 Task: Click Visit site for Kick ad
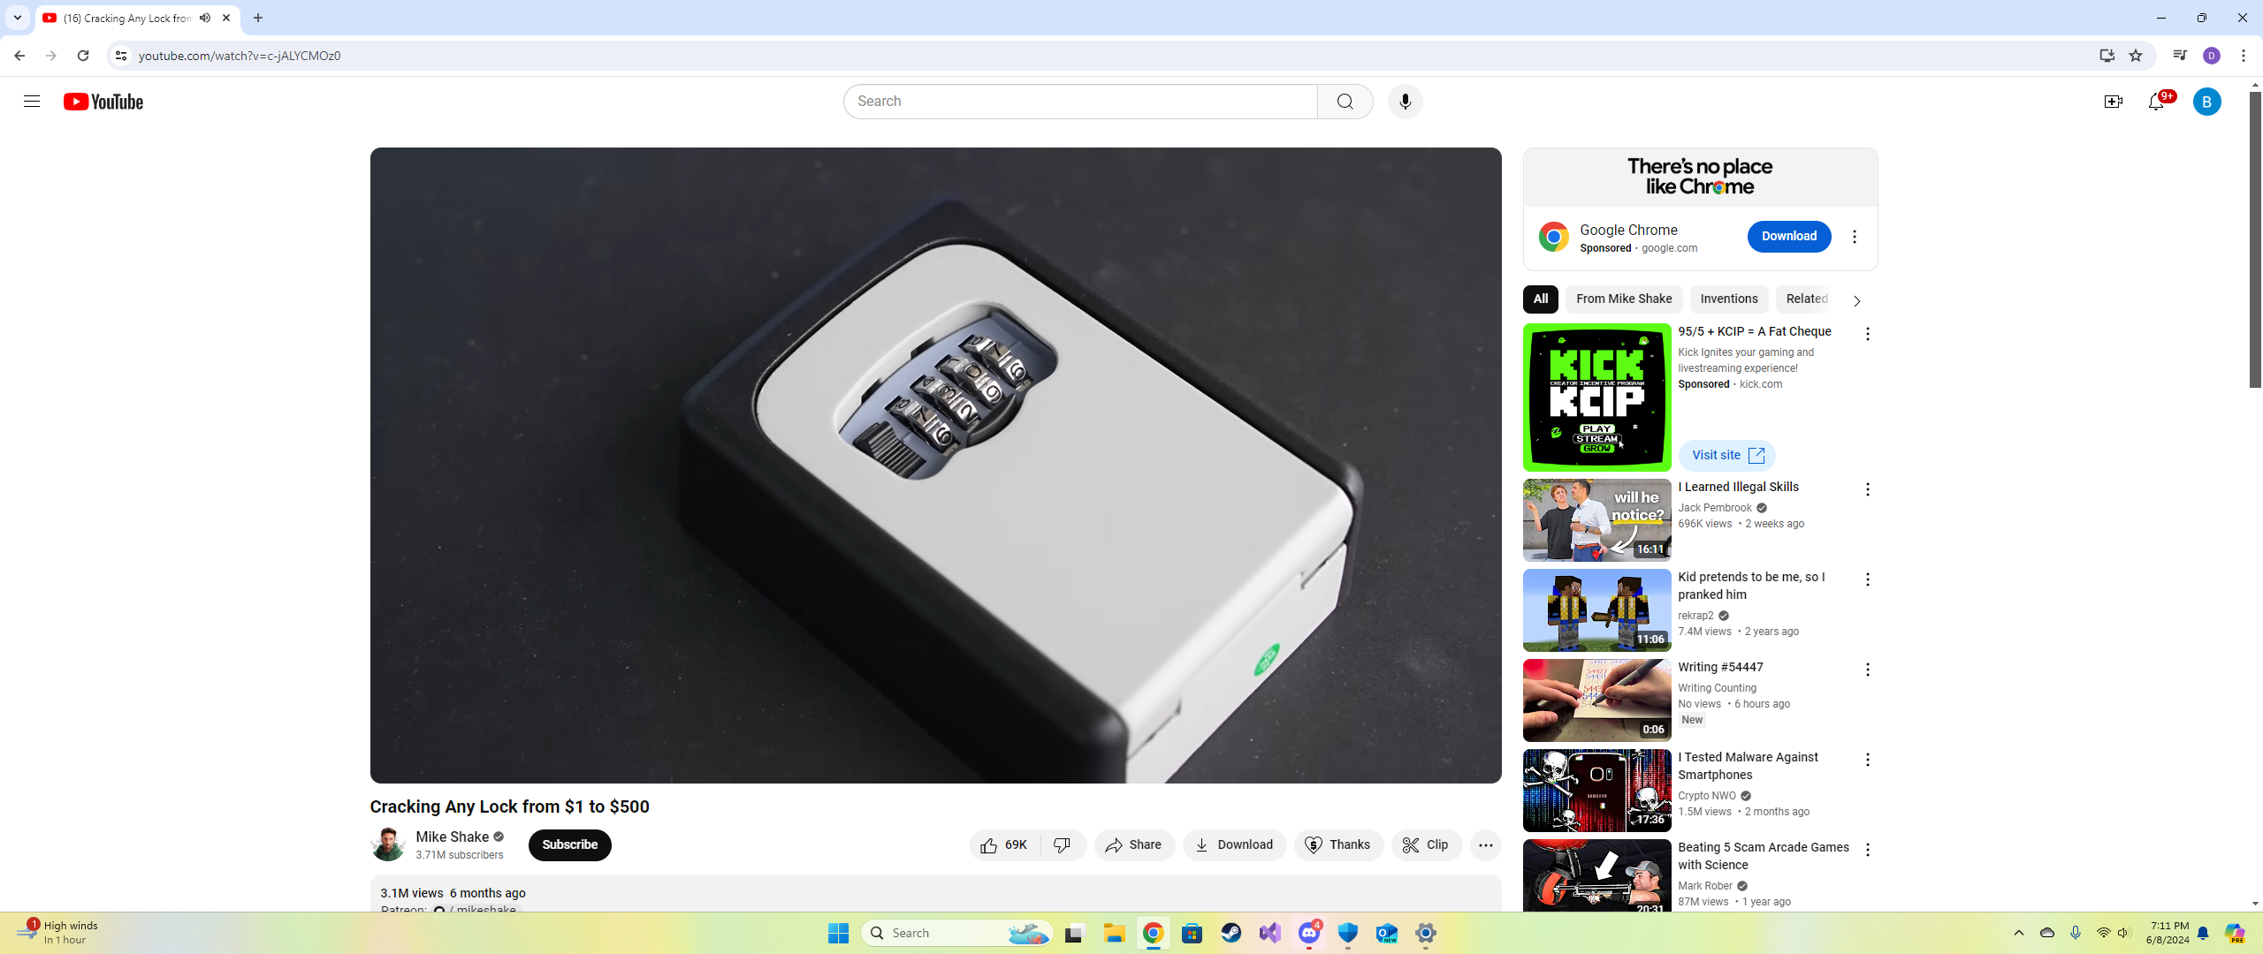point(1726,455)
